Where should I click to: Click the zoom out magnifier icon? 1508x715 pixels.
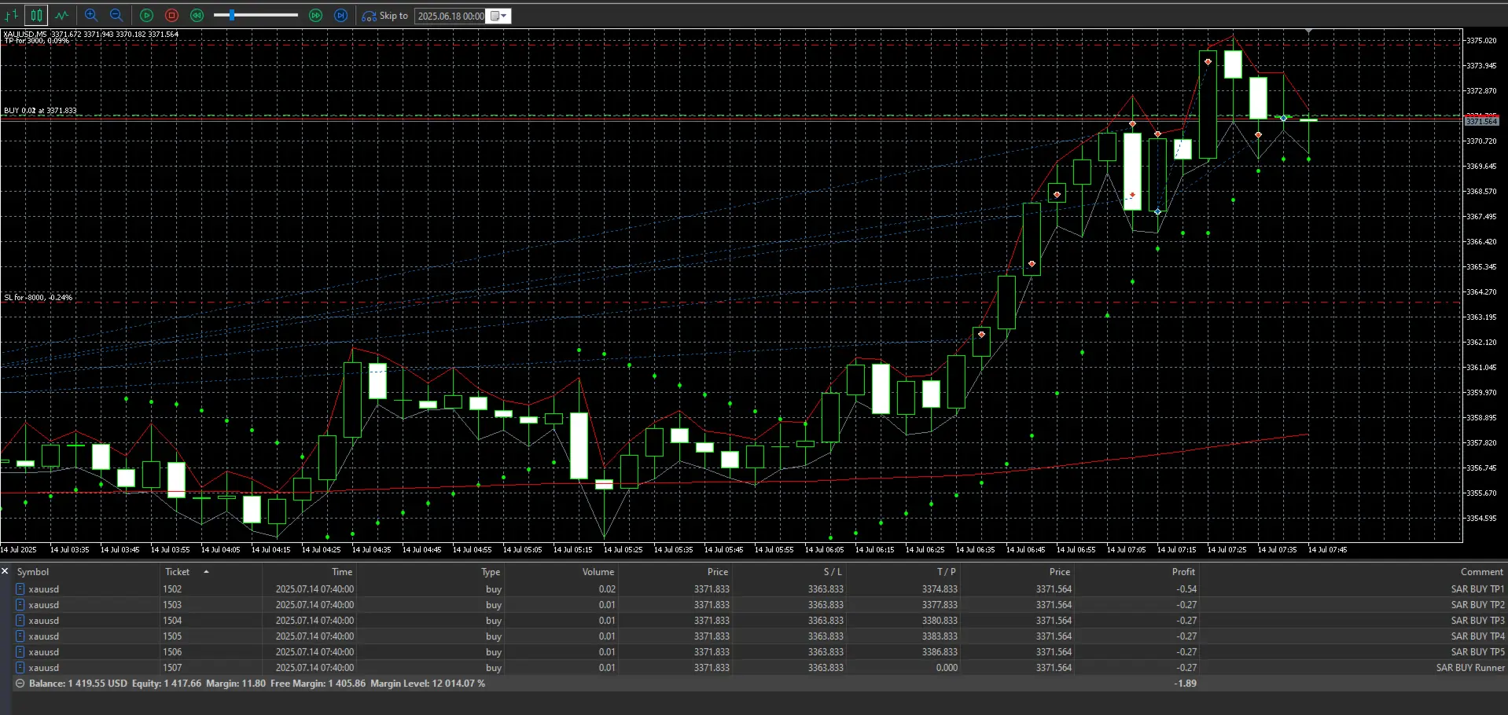[x=116, y=15]
